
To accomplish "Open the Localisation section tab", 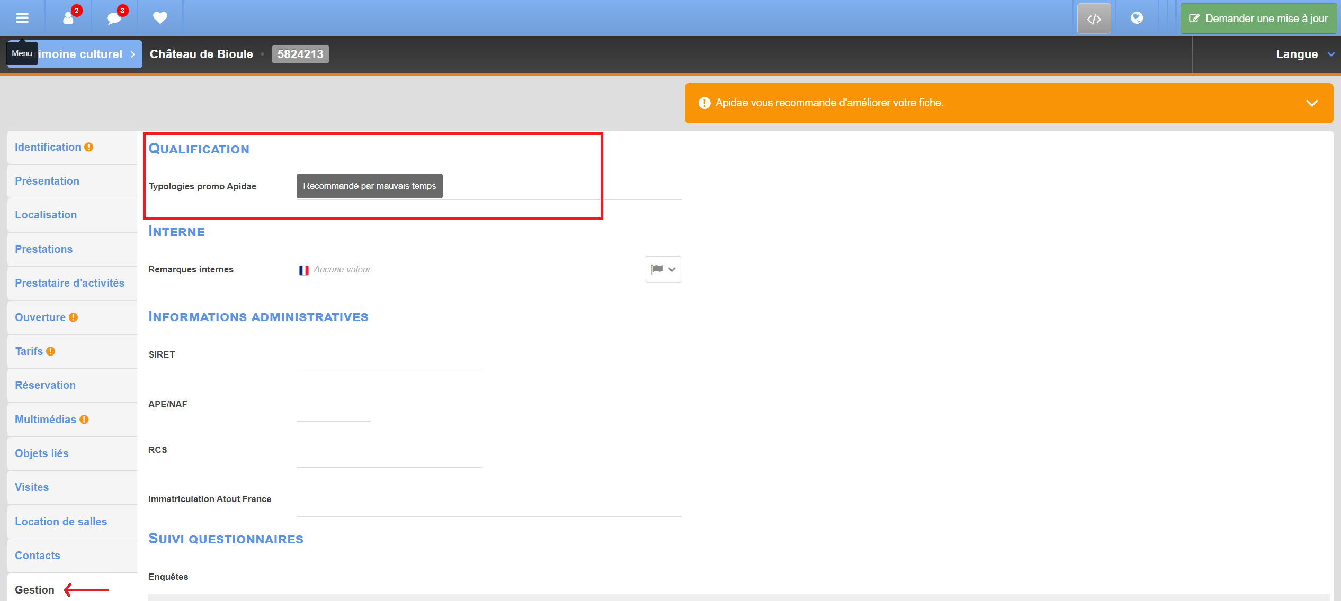I will point(46,215).
